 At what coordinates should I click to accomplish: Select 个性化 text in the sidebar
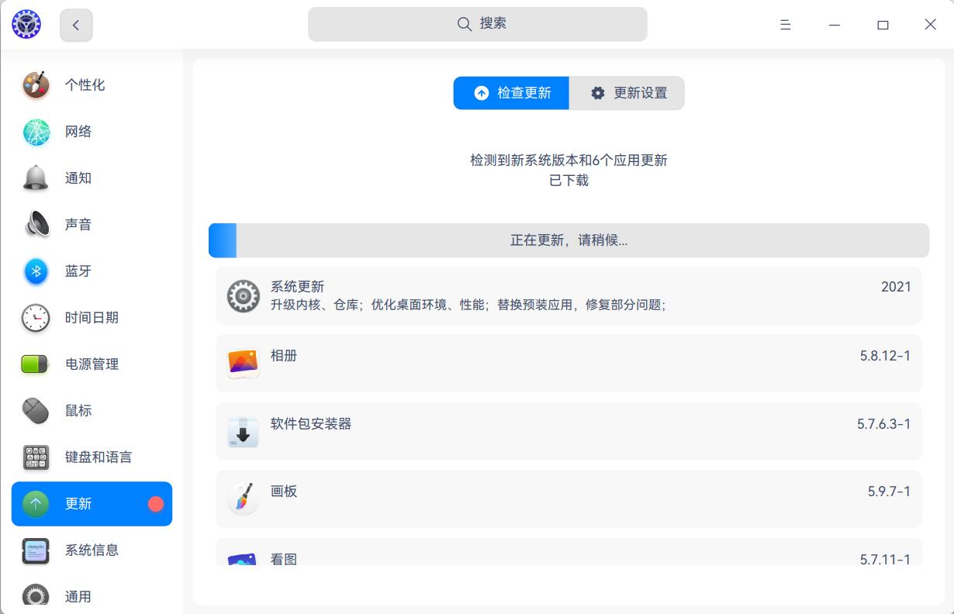coord(85,85)
